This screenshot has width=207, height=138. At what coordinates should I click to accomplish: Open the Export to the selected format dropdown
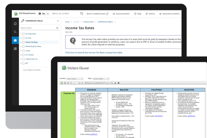click(96, 83)
